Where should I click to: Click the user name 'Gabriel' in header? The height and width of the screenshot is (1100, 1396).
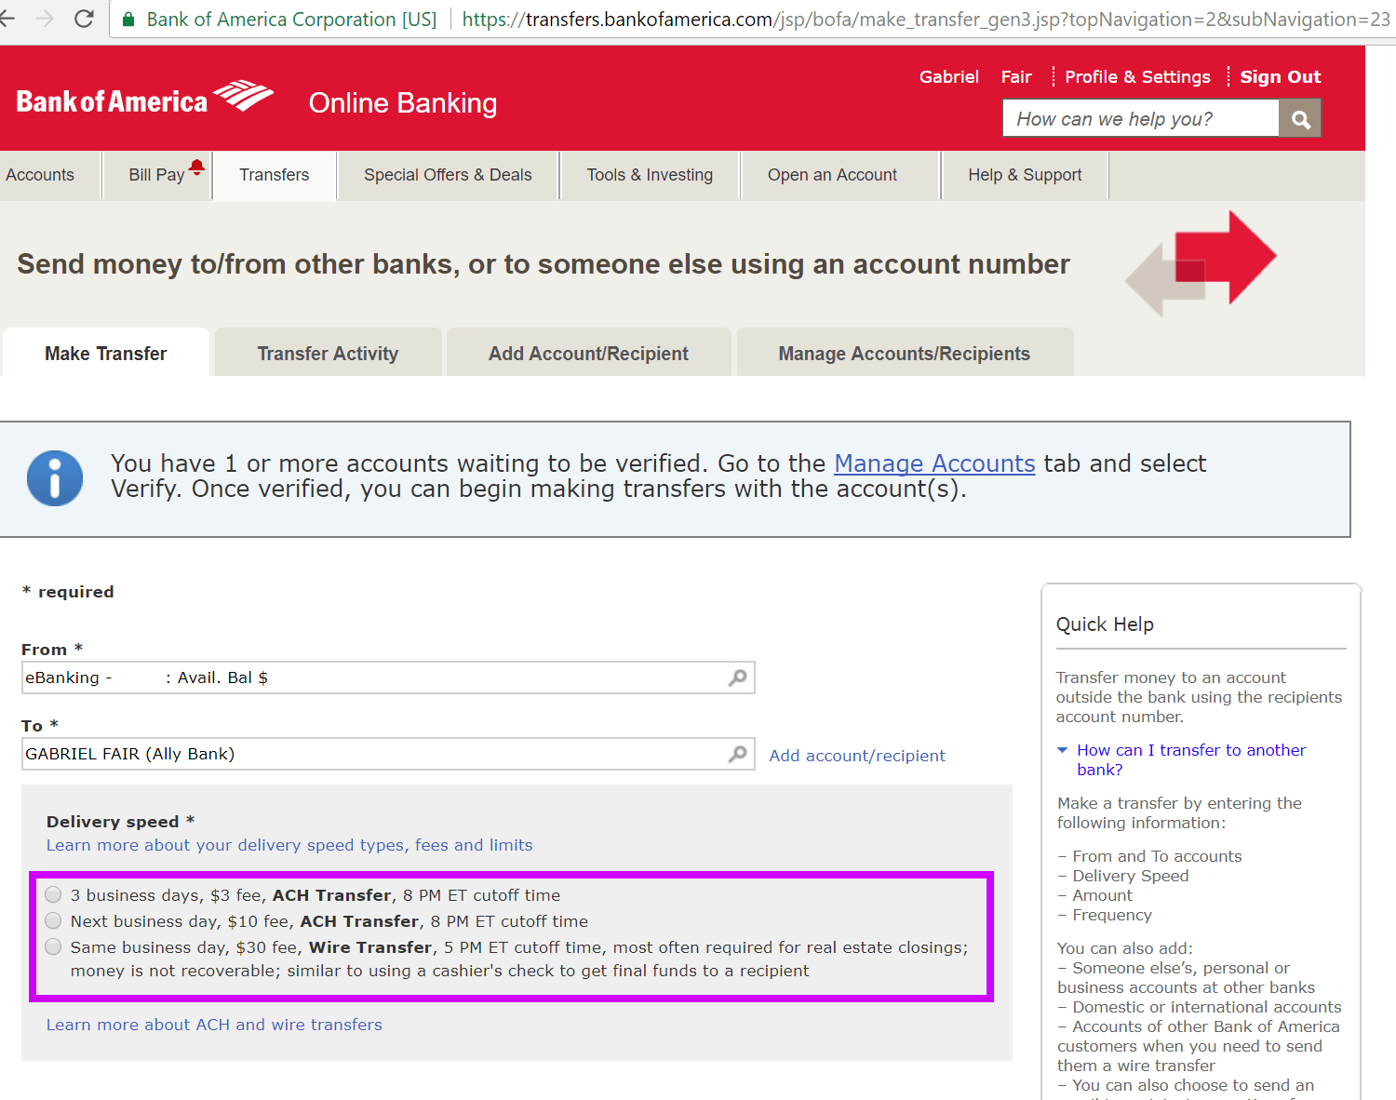point(949,77)
